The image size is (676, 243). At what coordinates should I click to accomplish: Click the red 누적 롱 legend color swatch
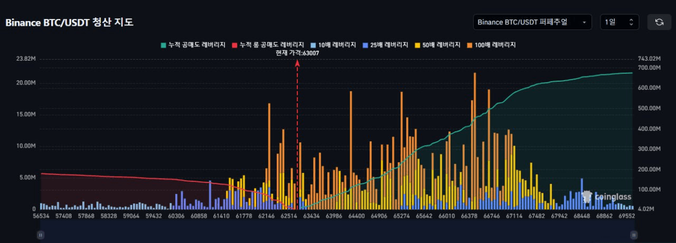click(x=235, y=45)
